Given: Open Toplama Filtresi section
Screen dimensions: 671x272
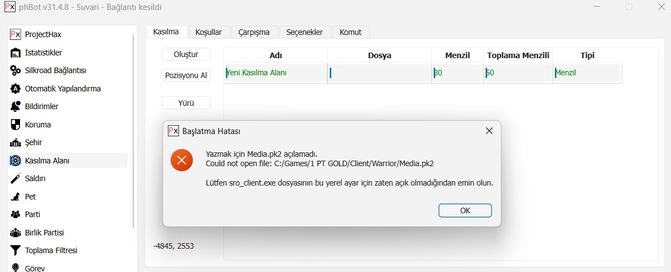Looking at the screenshot, I should 69,250.
